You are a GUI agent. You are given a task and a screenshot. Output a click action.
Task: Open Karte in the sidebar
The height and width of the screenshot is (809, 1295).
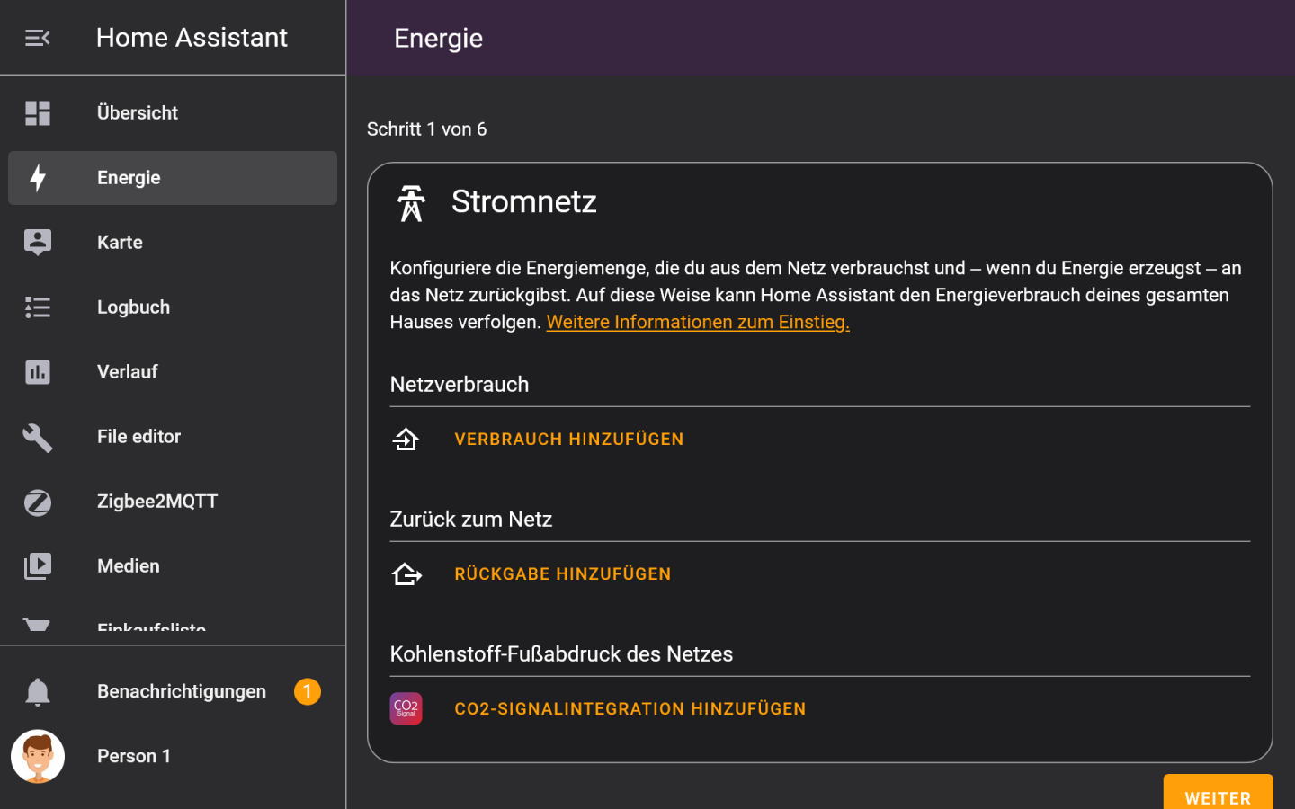[173, 243]
